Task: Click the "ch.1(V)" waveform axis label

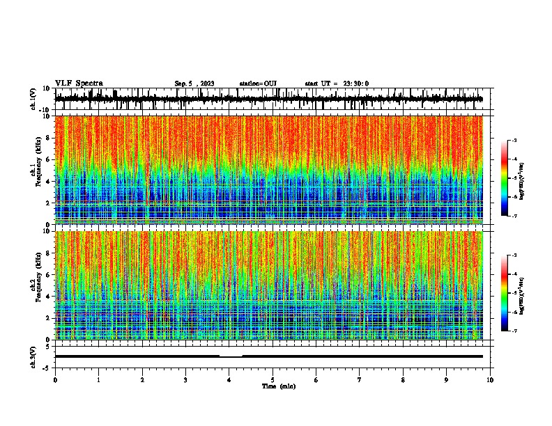Action: (33, 99)
